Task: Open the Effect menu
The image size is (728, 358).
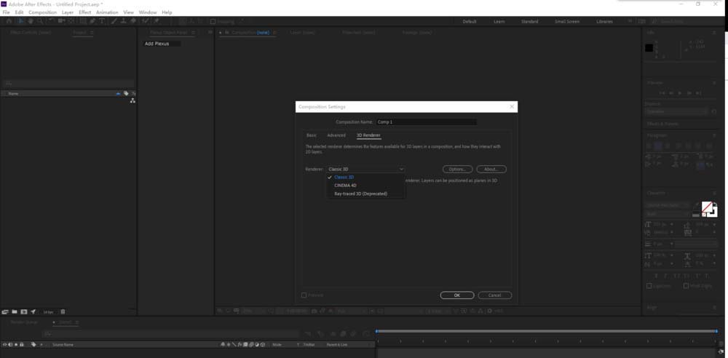Action: pyautogui.click(x=85, y=12)
